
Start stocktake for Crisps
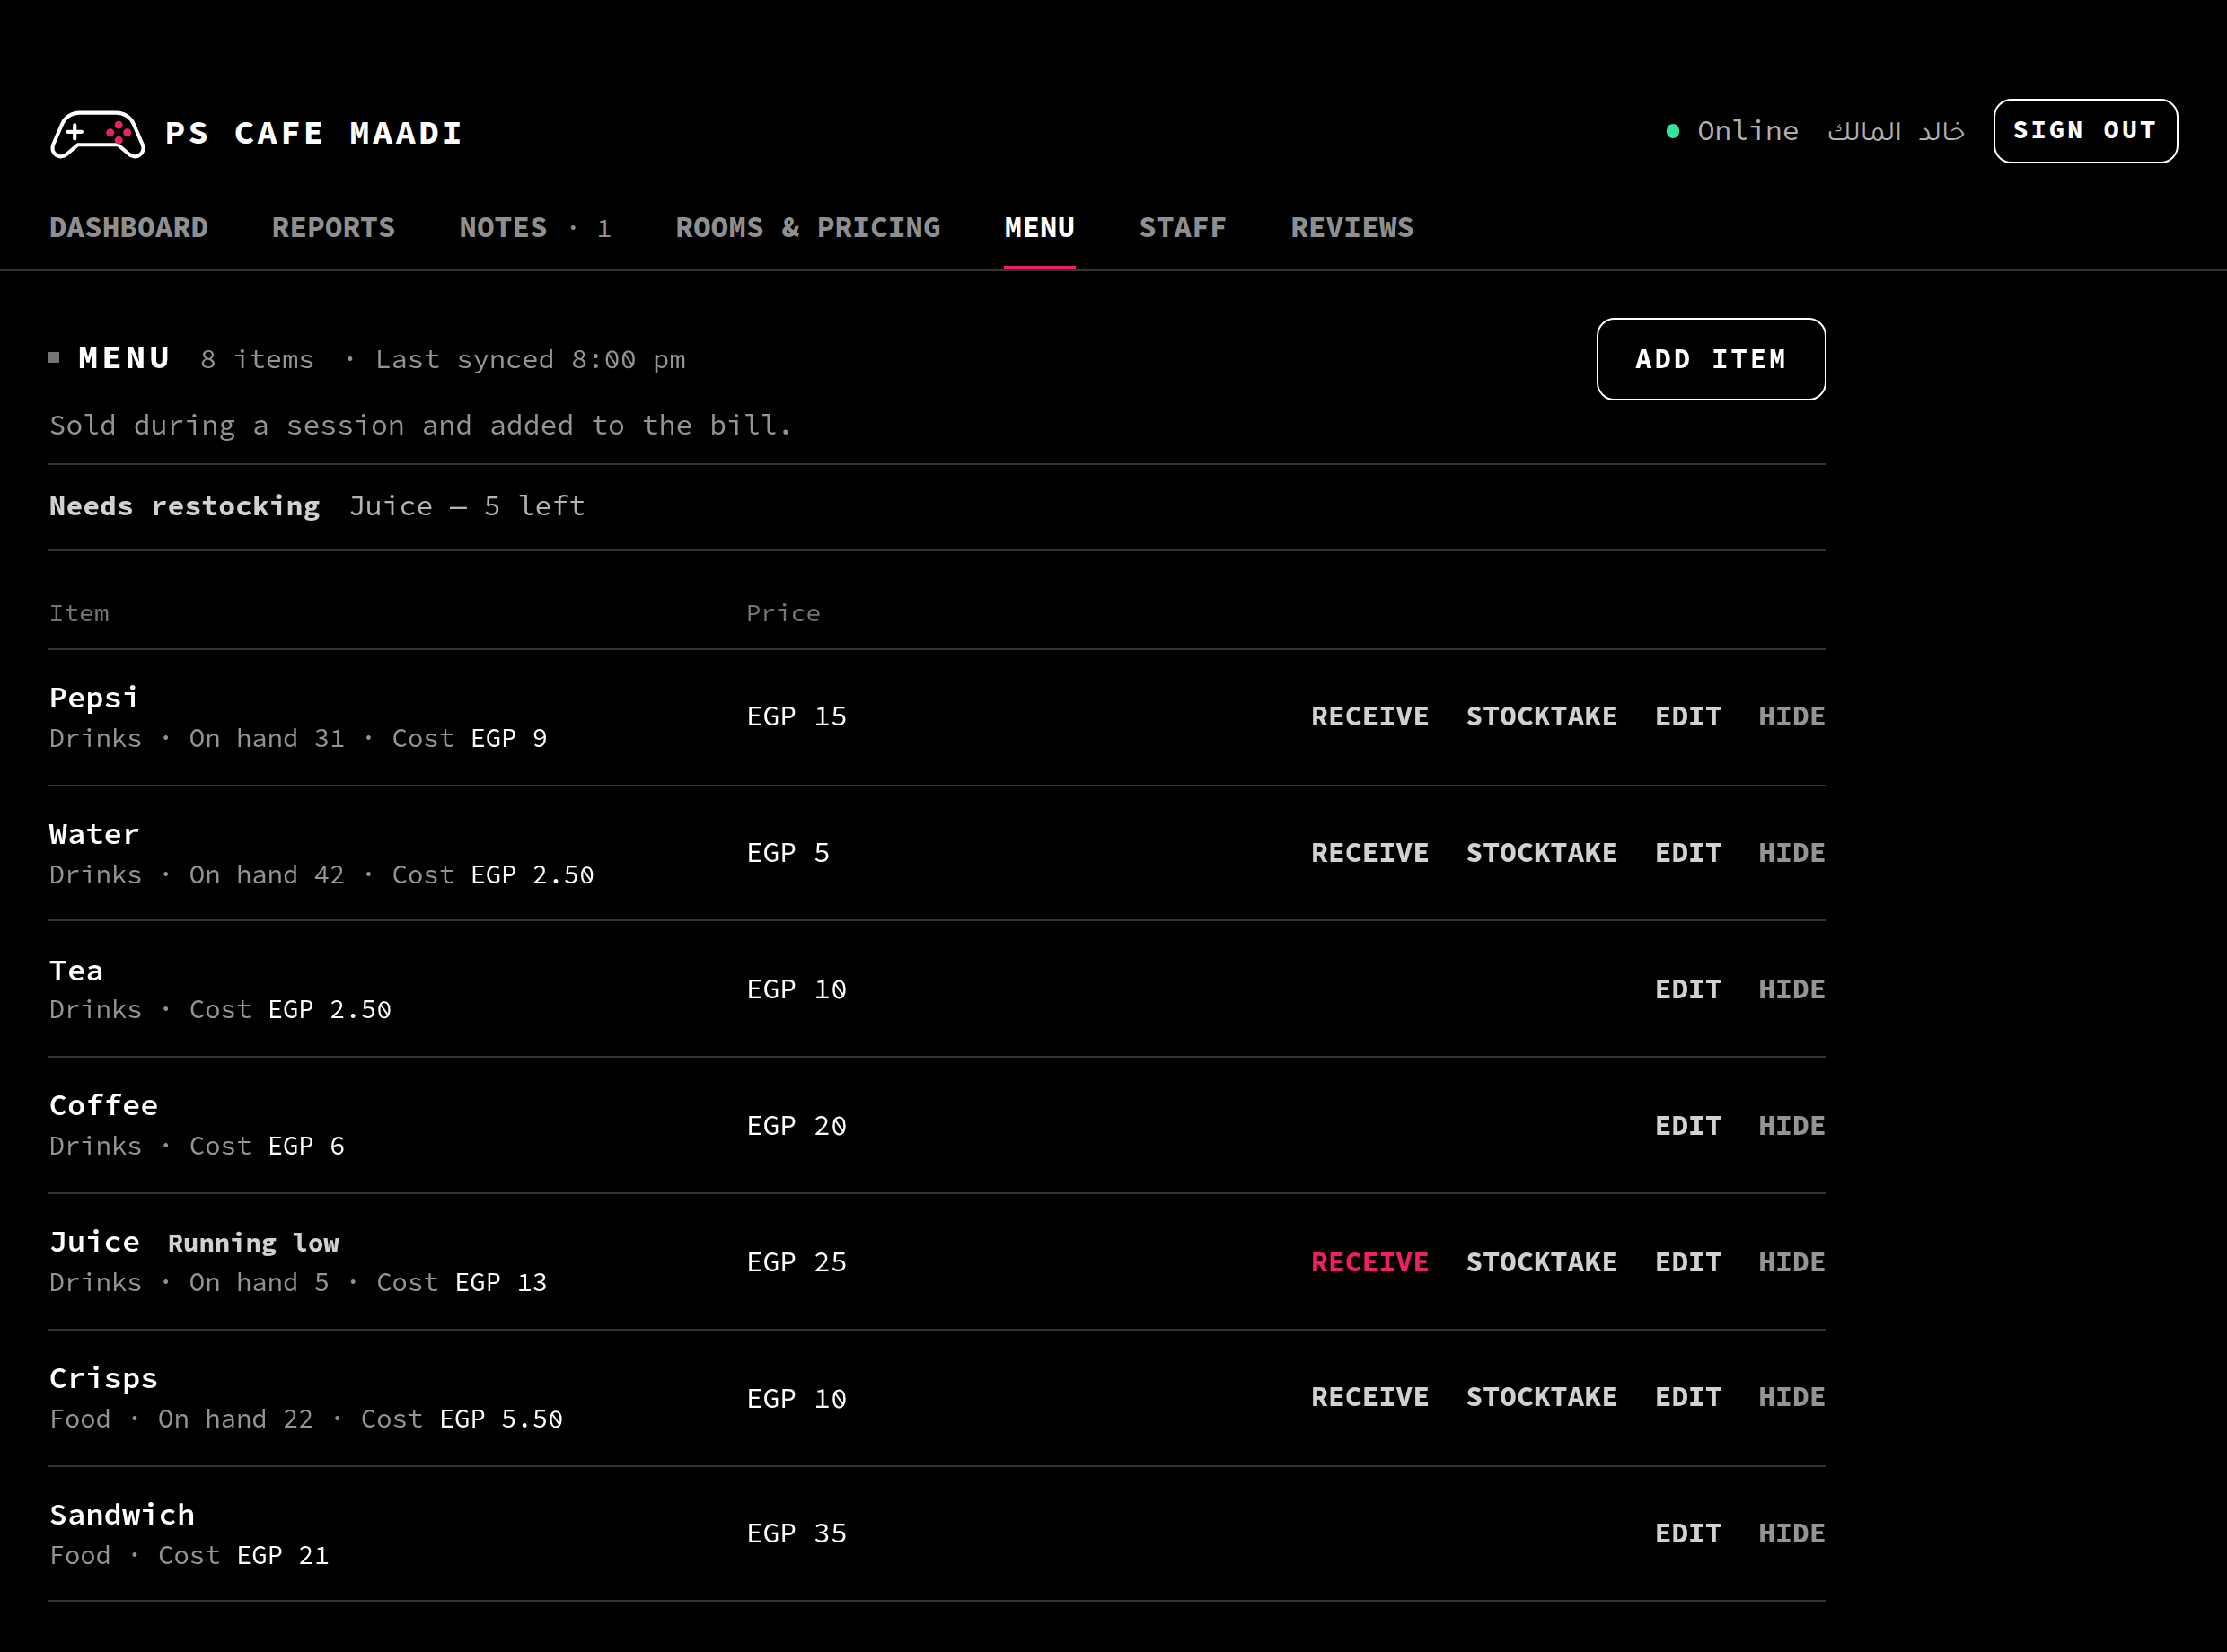click(1542, 1397)
